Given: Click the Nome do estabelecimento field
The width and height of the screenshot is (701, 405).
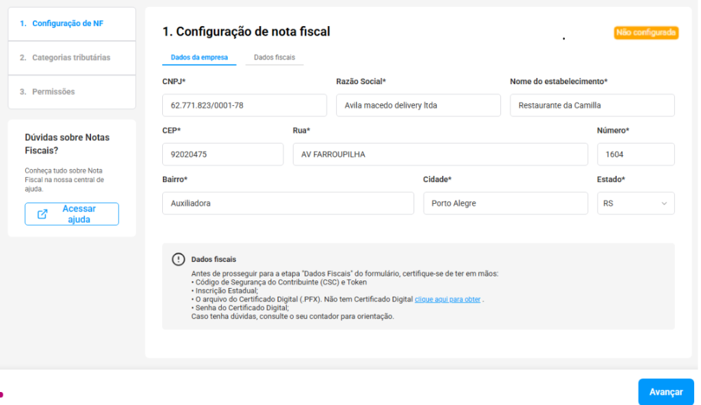Looking at the screenshot, I should (x=592, y=105).
